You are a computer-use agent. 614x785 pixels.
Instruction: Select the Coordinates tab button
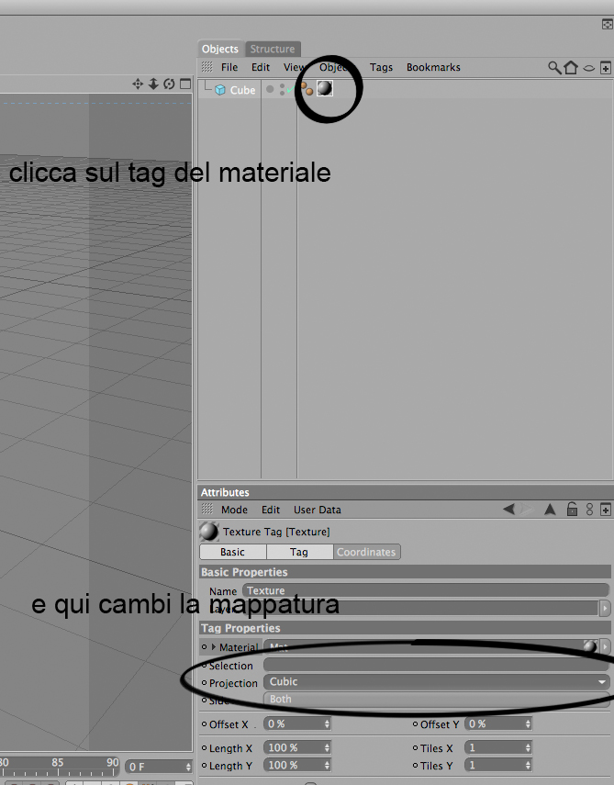tap(366, 552)
